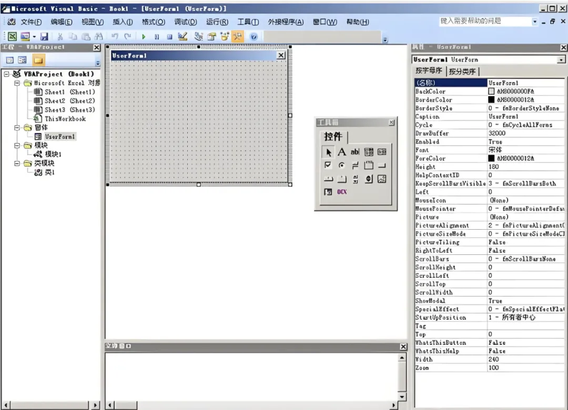Viewport: 568px width, 410px height.
Task: Select ThisWorkbook in the project tree
Action: tap(65, 119)
